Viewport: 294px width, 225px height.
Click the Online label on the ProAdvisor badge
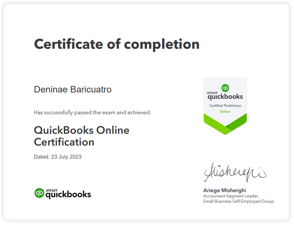pyautogui.click(x=225, y=111)
